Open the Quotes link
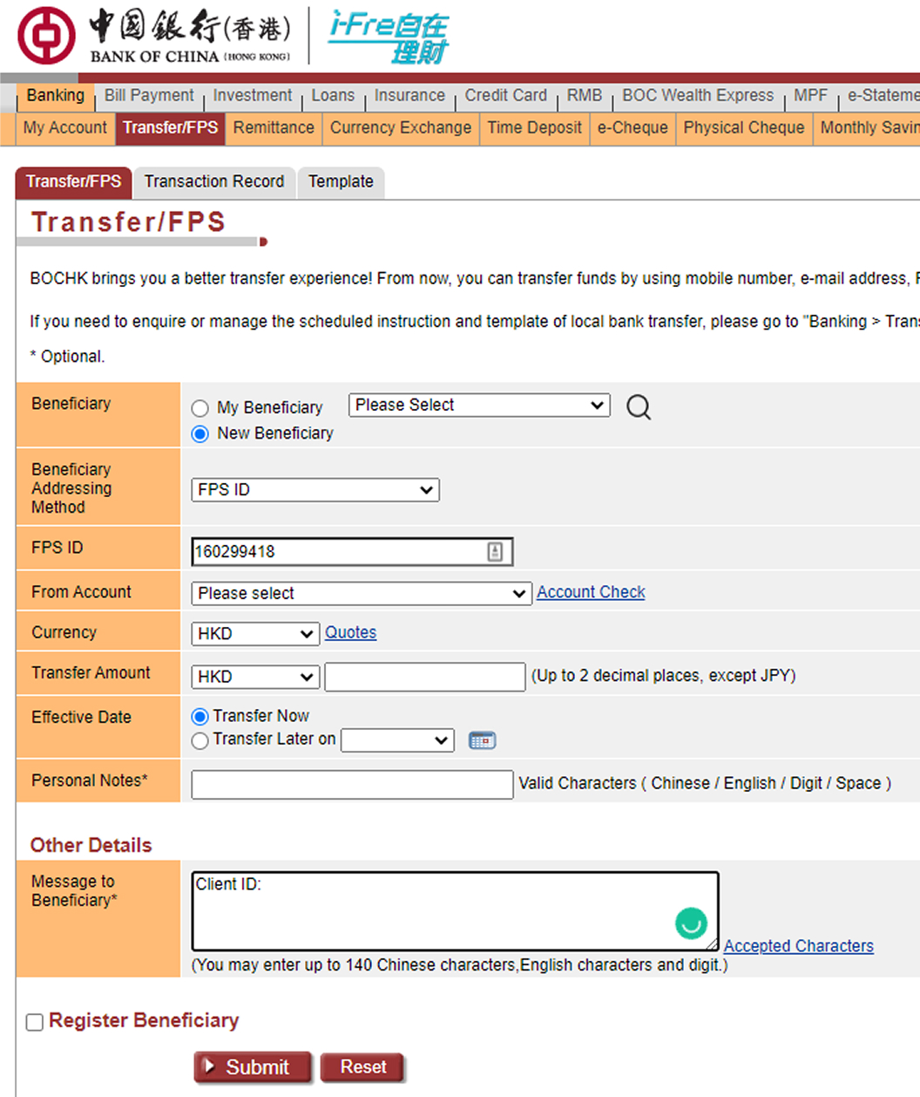The image size is (920, 1097). [x=350, y=632]
